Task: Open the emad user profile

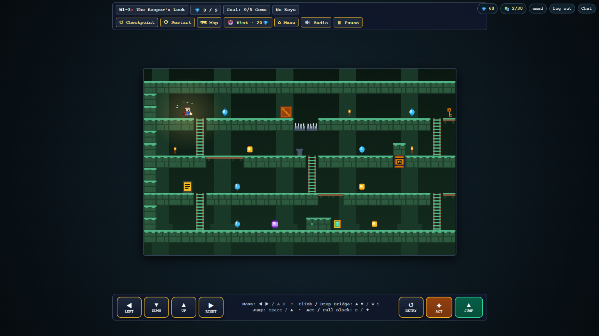Action: pos(538,9)
